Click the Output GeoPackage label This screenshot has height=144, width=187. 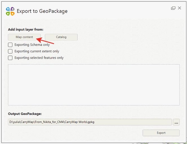[x=25, y=114]
